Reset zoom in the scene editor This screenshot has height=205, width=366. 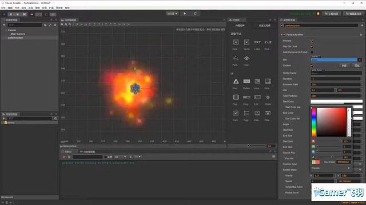point(70,24)
